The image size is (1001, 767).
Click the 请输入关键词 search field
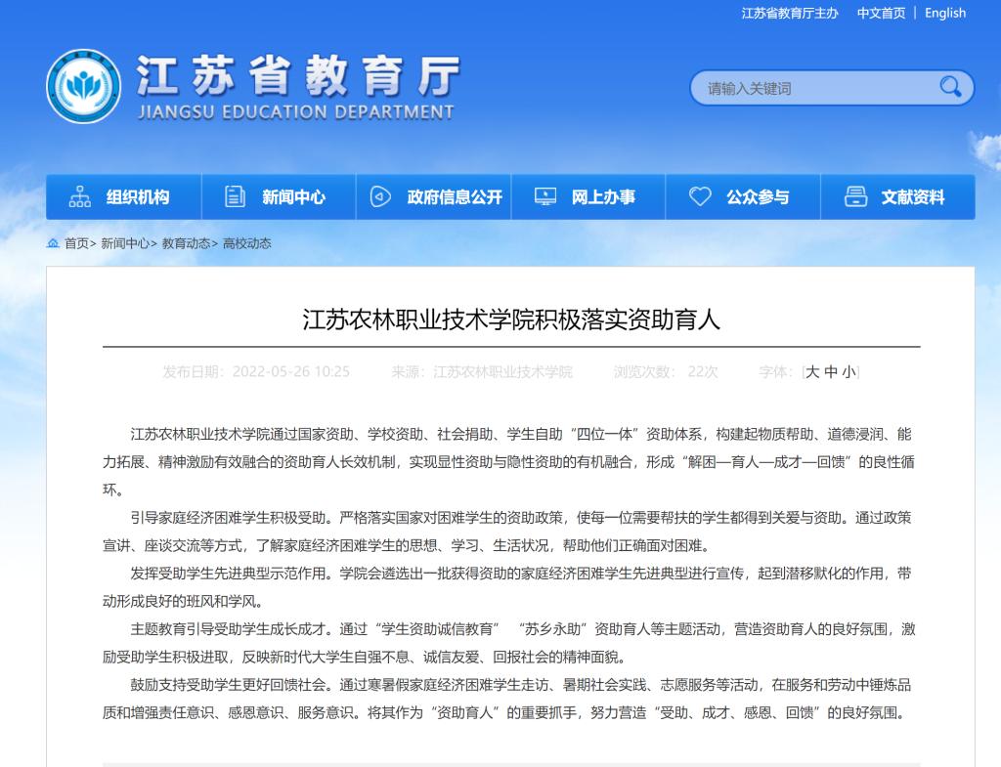(811, 89)
